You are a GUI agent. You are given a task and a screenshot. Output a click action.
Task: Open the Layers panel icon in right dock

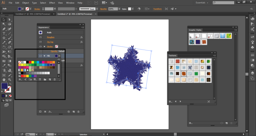[252, 73]
